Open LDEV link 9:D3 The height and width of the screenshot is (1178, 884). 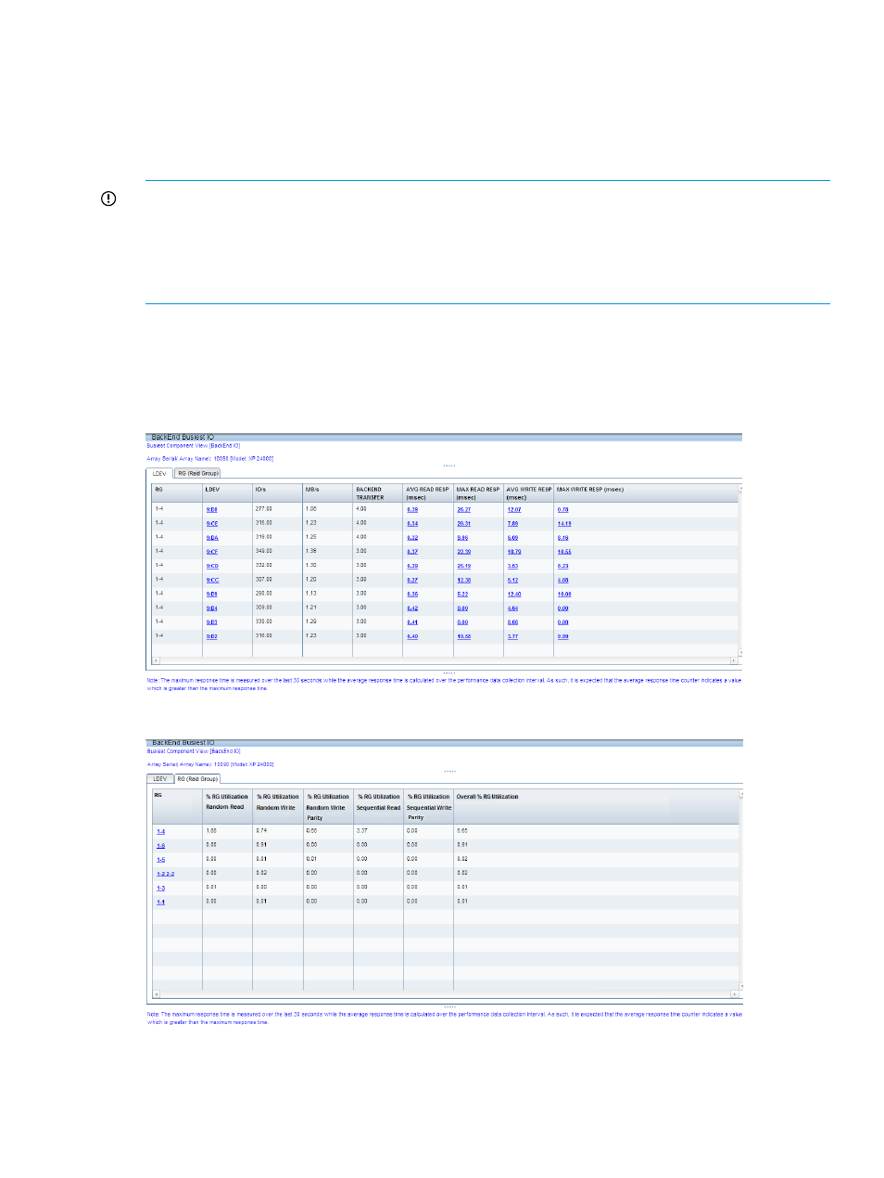pyautogui.click(x=212, y=622)
